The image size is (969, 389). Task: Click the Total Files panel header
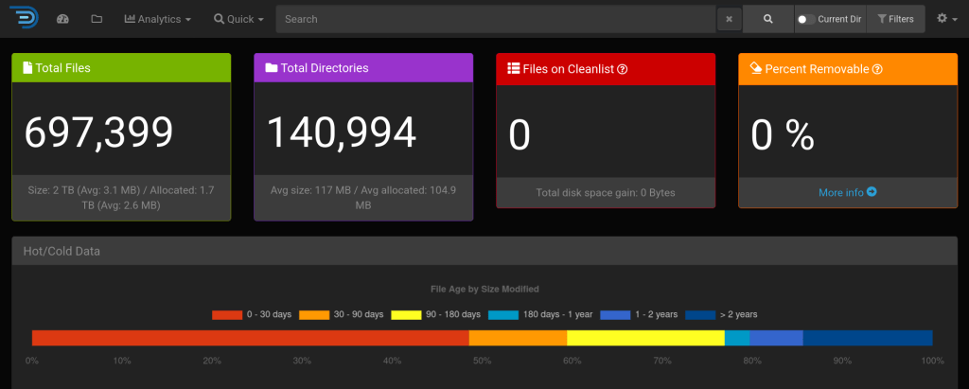(x=121, y=68)
